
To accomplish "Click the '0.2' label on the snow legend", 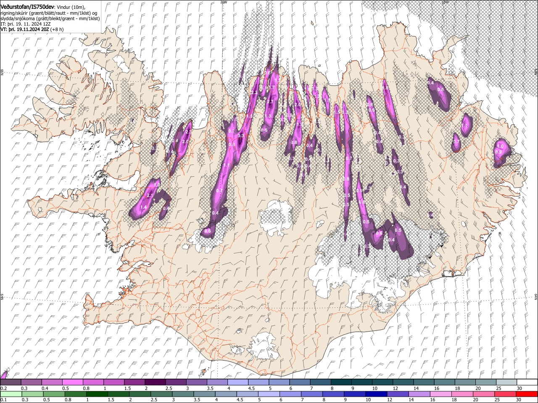I will [3, 388].
